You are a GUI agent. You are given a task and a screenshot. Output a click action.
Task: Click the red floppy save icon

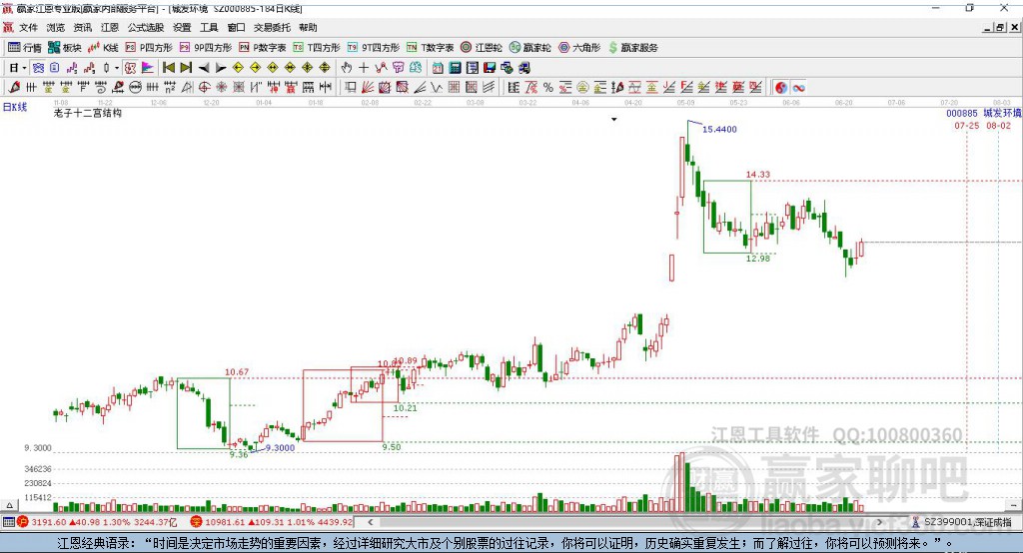click(490, 68)
